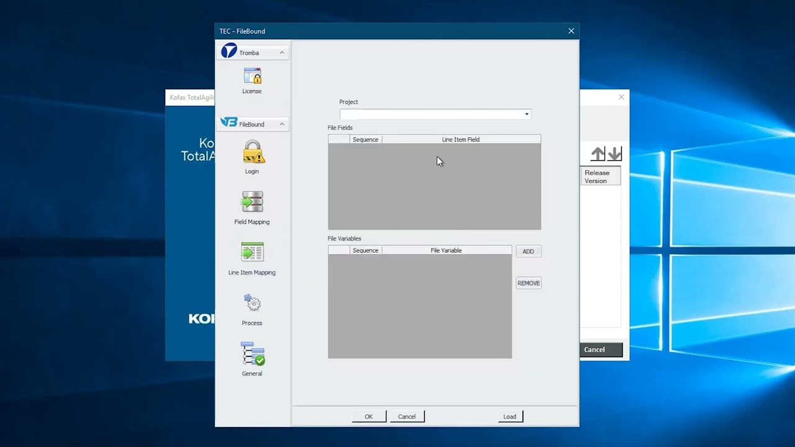This screenshot has height=447, width=795.
Task: Click Cancel in the TEC - FileBound dialog
Action: (407, 417)
